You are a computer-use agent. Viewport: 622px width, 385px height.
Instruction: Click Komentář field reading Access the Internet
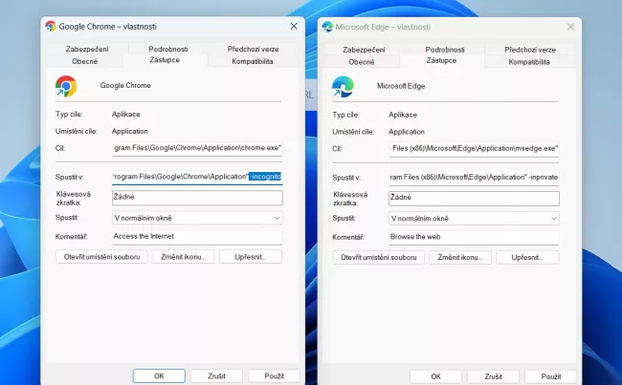click(x=197, y=237)
